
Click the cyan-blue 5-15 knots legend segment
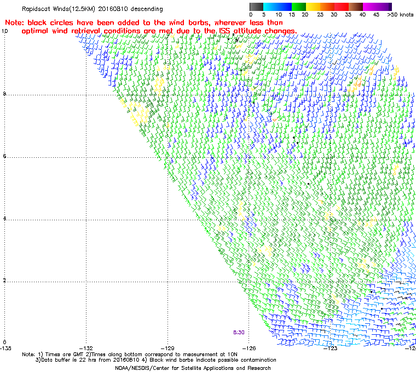[278, 7]
